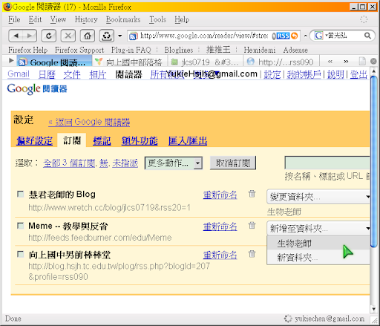Open the 變更資料夾... dropdown
This screenshot has height=326, width=380.
coord(318,197)
